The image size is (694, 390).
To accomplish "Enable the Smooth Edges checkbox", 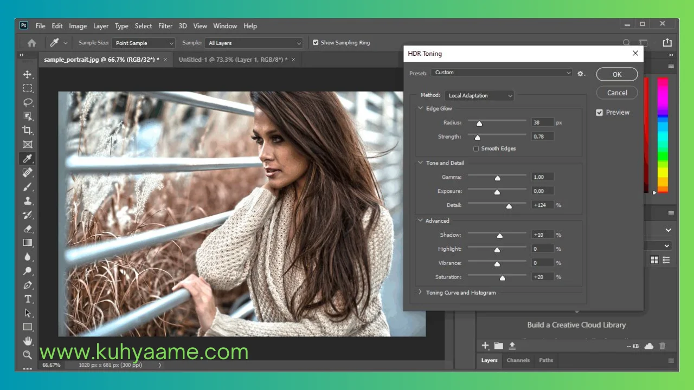I will click(x=476, y=148).
